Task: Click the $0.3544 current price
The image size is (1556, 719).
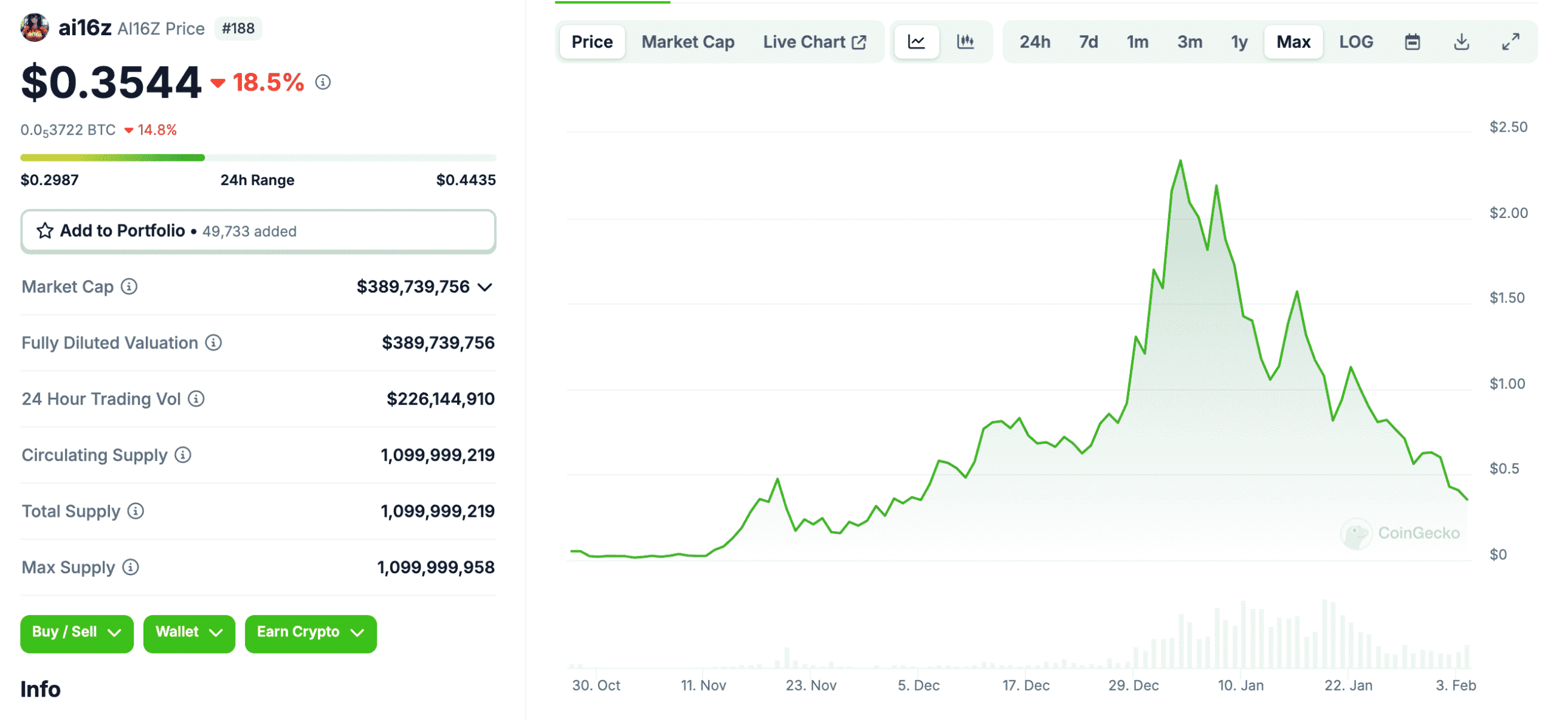Action: (x=111, y=82)
